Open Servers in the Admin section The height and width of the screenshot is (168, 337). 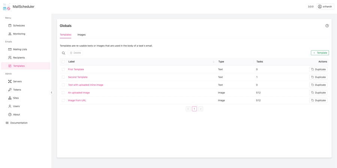(x=25, y=81)
